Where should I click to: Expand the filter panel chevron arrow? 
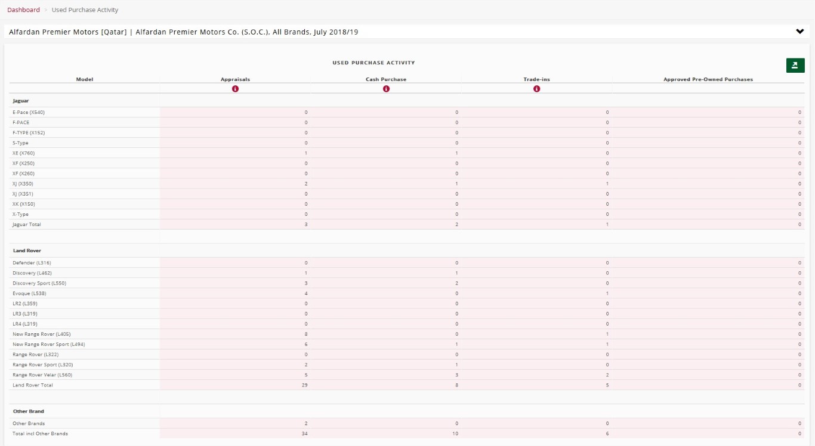coord(800,32)
